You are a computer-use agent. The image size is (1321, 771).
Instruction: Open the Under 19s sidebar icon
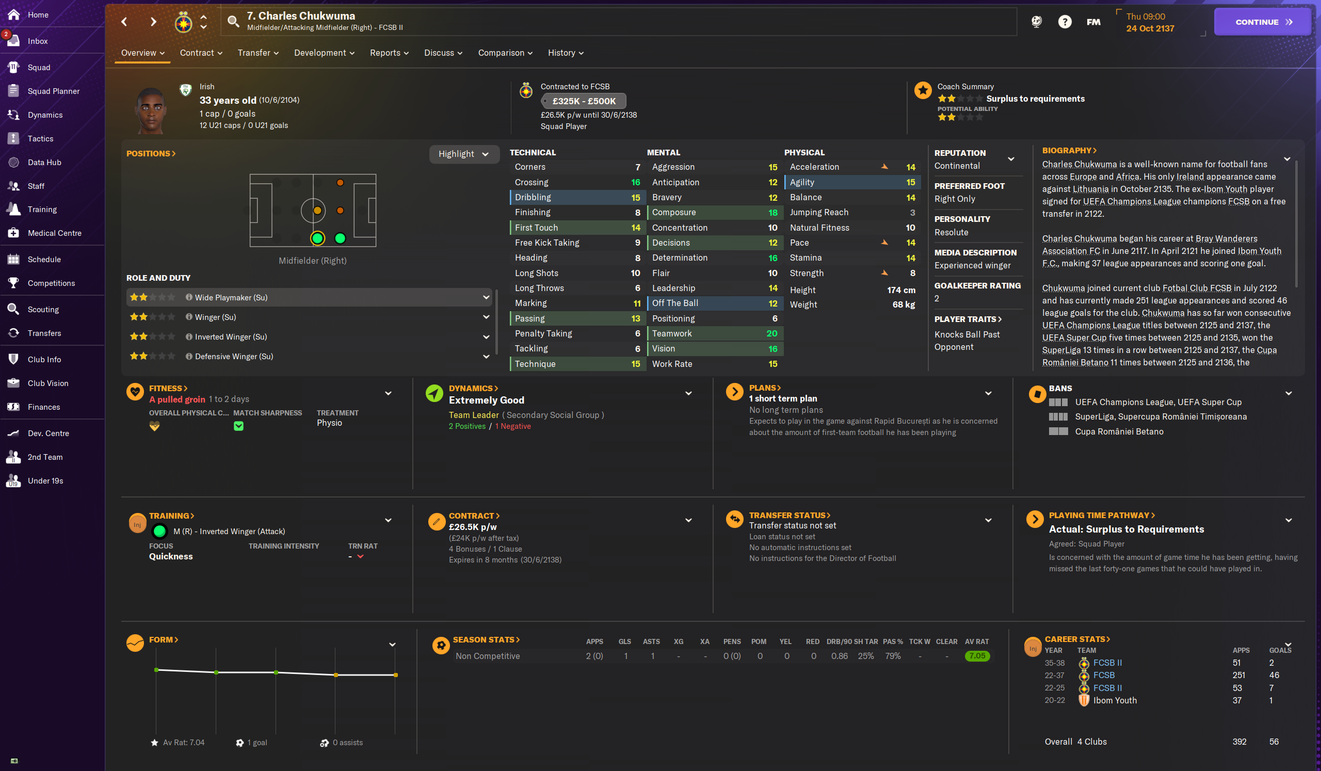tap(13, 480)
